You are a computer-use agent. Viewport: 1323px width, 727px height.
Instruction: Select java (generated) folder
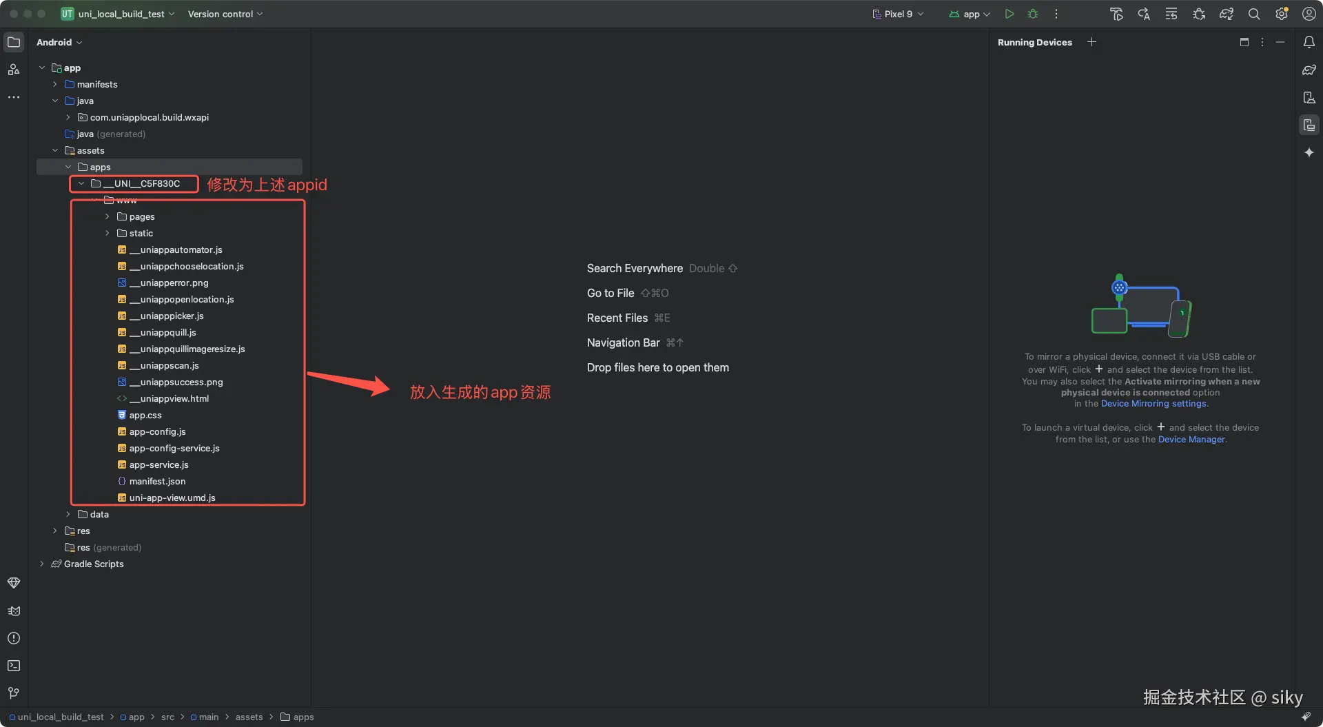(105, 134)
